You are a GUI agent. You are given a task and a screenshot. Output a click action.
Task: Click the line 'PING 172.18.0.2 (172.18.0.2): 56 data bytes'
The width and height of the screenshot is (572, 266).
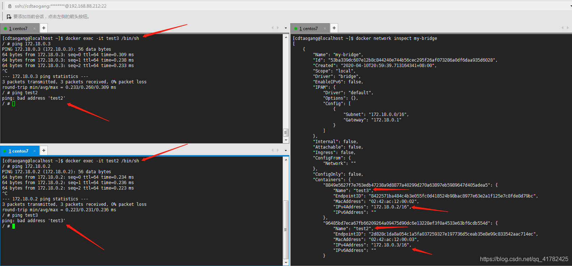point(56,172)
